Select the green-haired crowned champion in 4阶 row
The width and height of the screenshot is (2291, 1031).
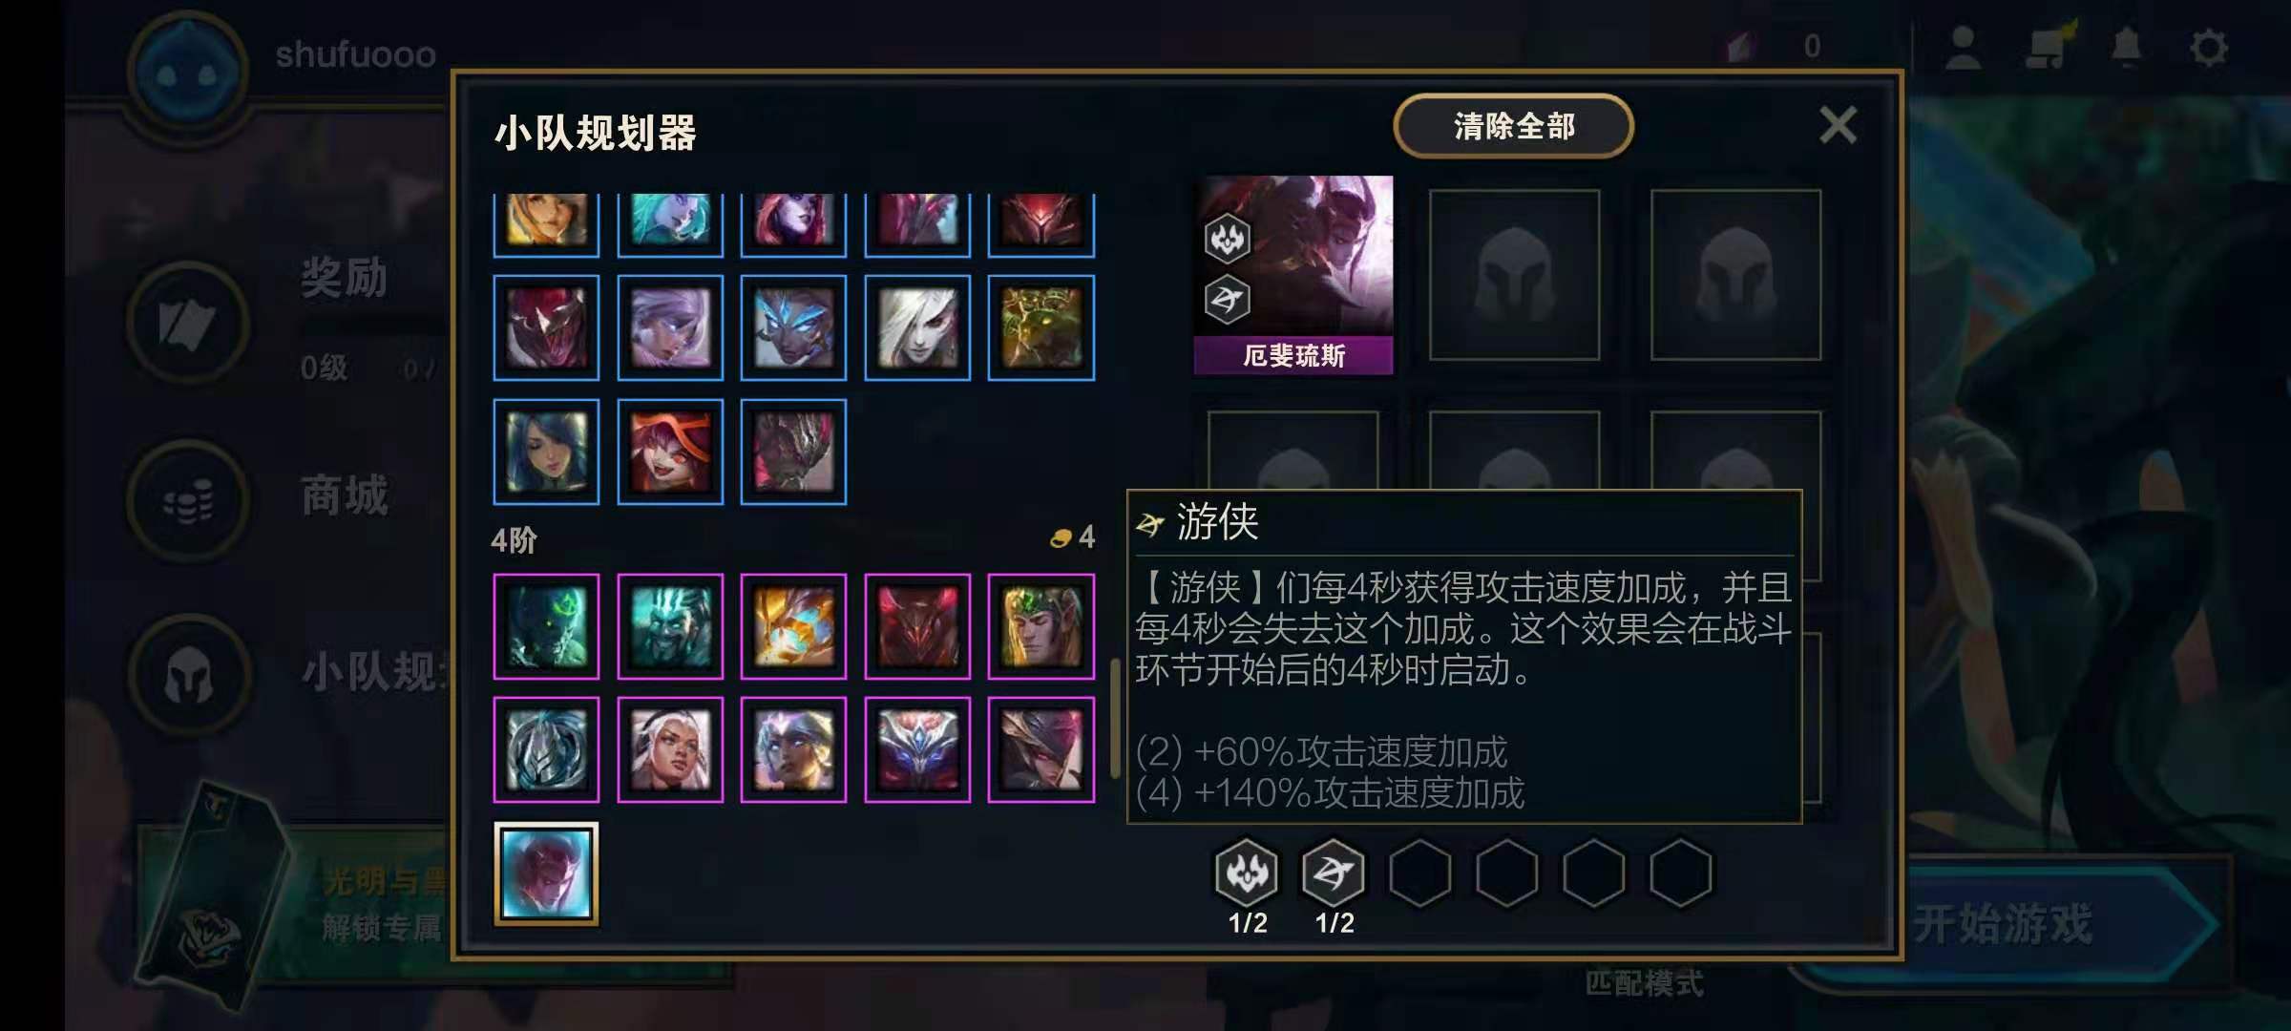(1041, 626)
